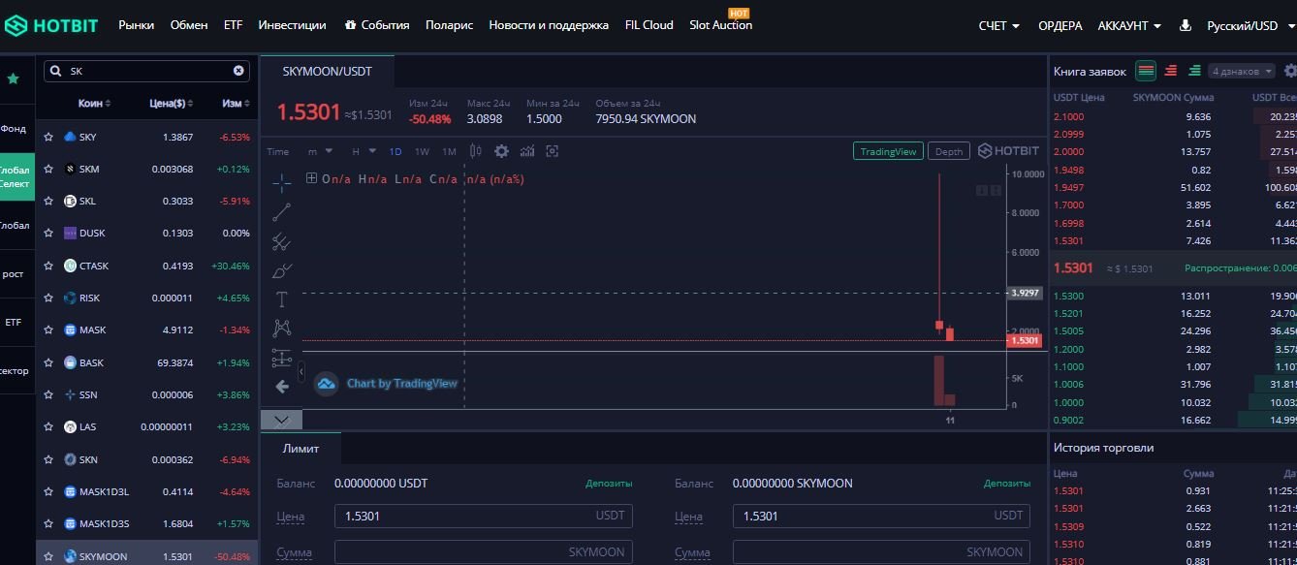Show both bids and asks order book view
This screenshot has height=565, width=1297.
[x=1146, y=71]
